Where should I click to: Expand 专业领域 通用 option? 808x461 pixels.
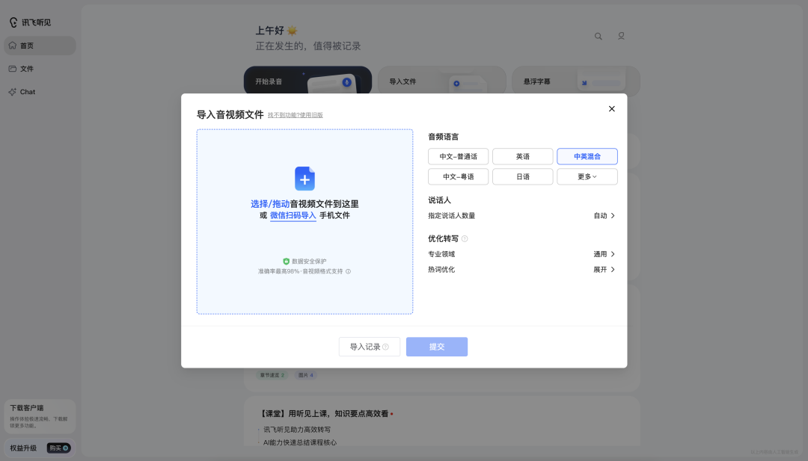tap(604, 254)
